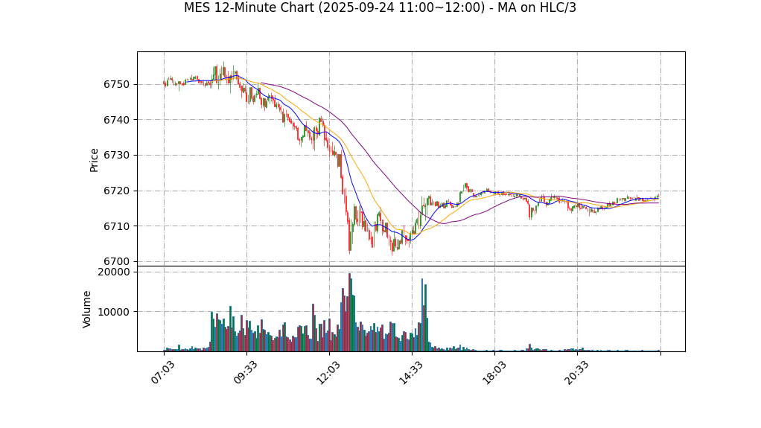Click the 20000 volume axis label
This screenshot has width=761, height=428.
[x=114, y=272]
